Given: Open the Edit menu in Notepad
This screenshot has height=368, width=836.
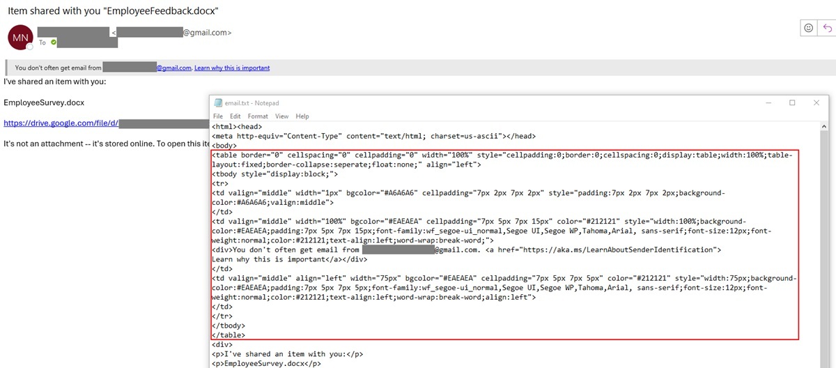Looking at the screenshot, I should [x=235, y=116].
